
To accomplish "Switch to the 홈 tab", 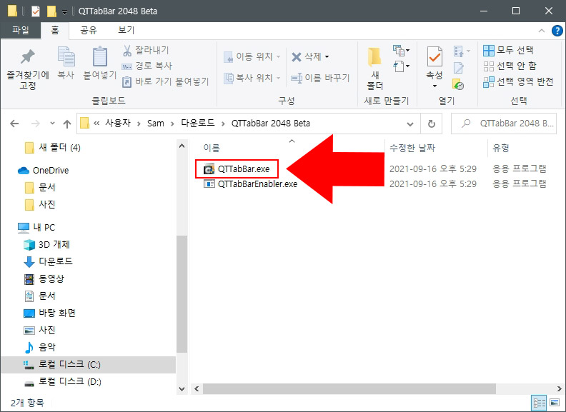I will point(55,30).
